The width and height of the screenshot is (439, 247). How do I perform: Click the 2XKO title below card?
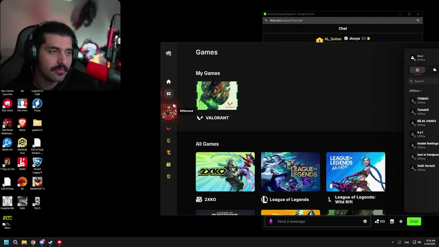point(210,199)
